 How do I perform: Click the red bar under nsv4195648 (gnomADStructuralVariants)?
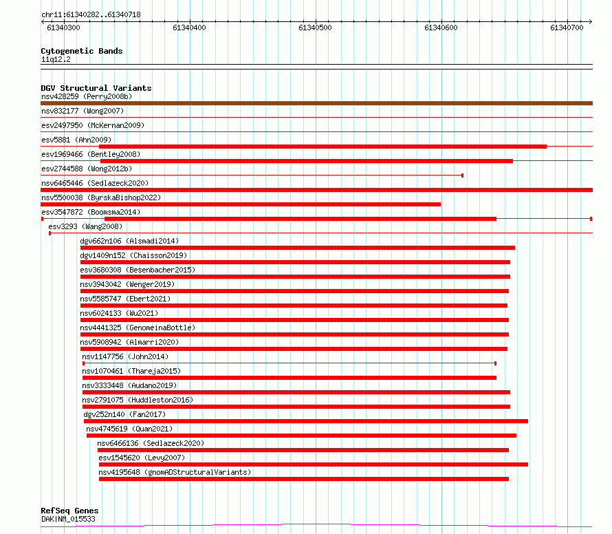point(304,479)
